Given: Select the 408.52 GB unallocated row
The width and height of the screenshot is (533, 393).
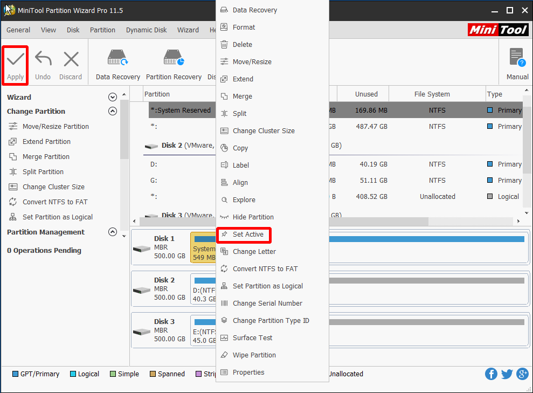Looking at the screenshot, I should [336, 196].
